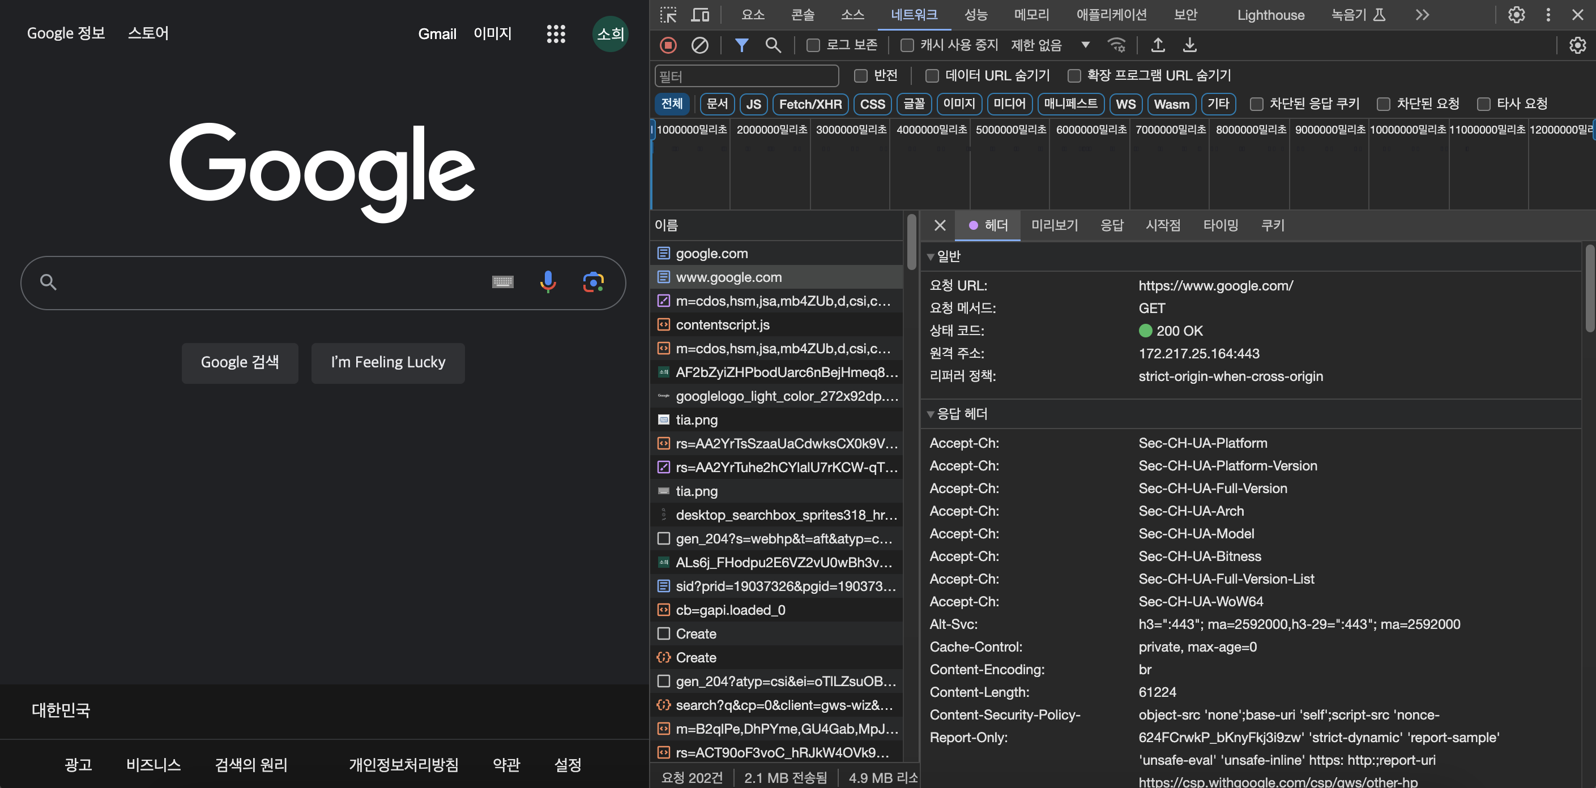Enable 로그 보존 checkbox
Screen dimensions: 1596x788
click(x=813, y=45)
